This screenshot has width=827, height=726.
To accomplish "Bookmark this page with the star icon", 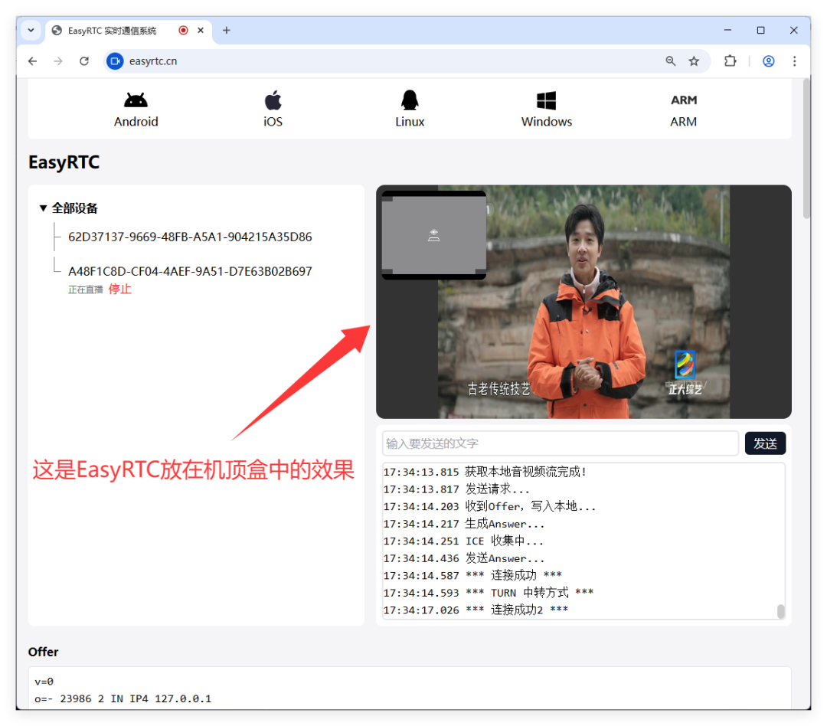I will (x=694, y=61).
